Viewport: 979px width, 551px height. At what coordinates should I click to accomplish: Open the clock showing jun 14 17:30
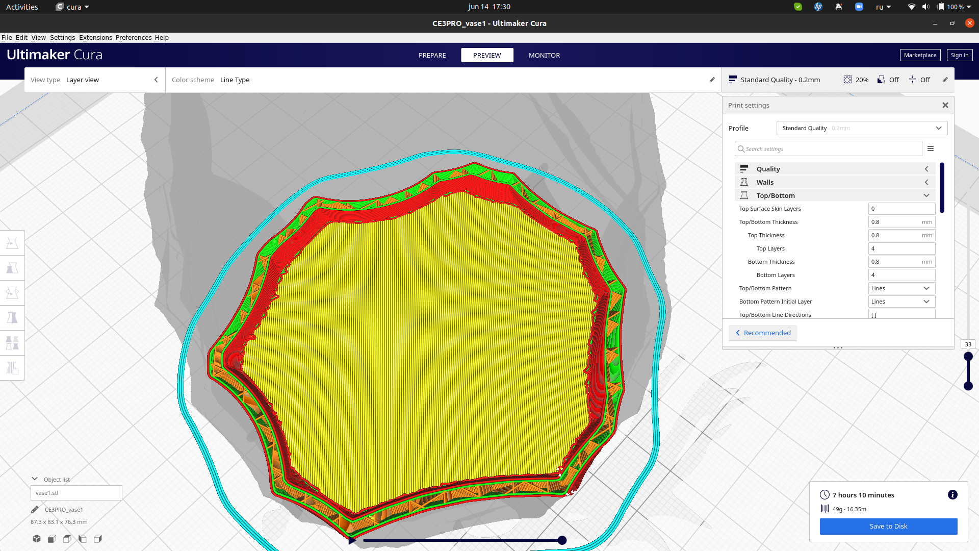coord(489,7)
